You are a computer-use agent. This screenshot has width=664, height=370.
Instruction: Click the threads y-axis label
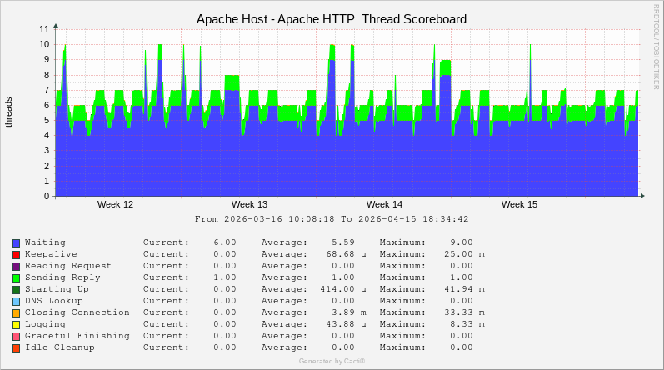click(9, 112)
